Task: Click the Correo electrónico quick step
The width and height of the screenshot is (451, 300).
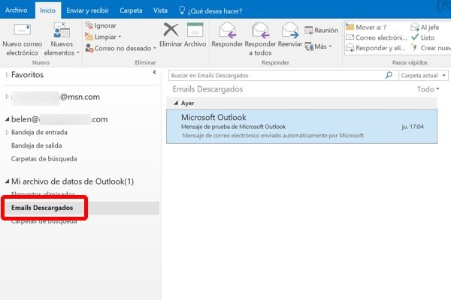Action: (x=377, y=37)
